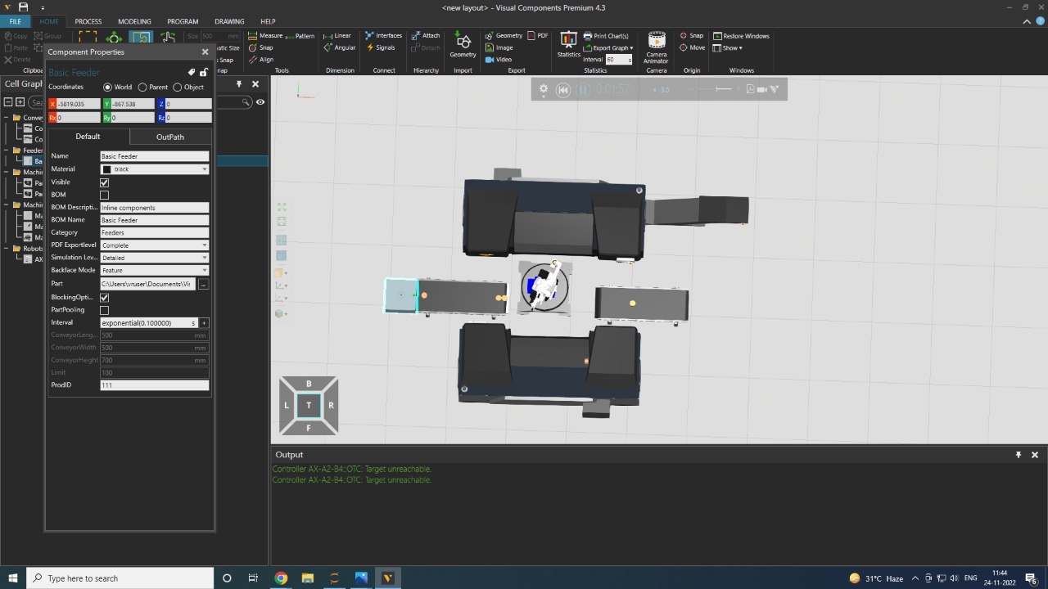Click Snap in the Origin group
1048x589 pixels.
[x=692, y=36]
